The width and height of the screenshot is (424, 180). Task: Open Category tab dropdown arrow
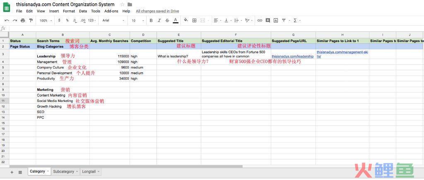tap(48, 171)
